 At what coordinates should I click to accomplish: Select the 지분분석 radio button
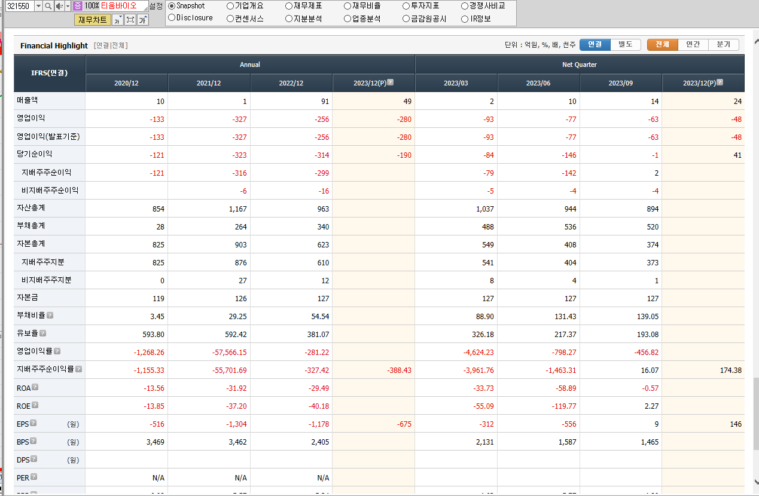tap(289, 19)
